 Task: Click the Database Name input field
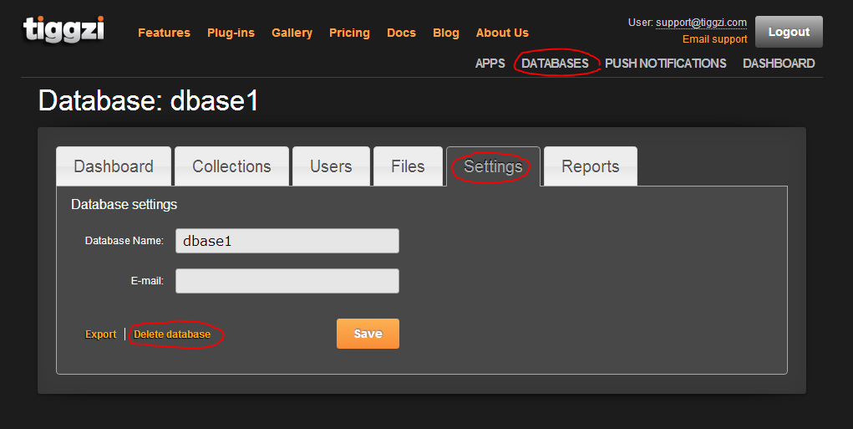coord(287,241)
